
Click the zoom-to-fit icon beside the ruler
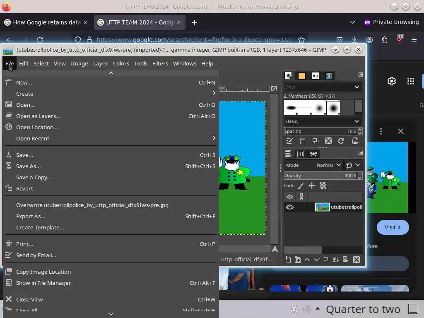274,89
